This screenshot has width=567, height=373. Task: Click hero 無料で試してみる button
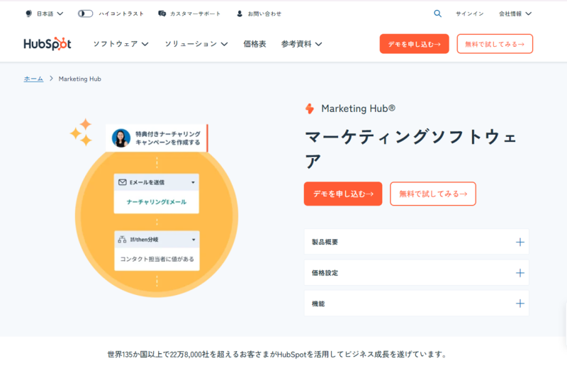point(433,194)
